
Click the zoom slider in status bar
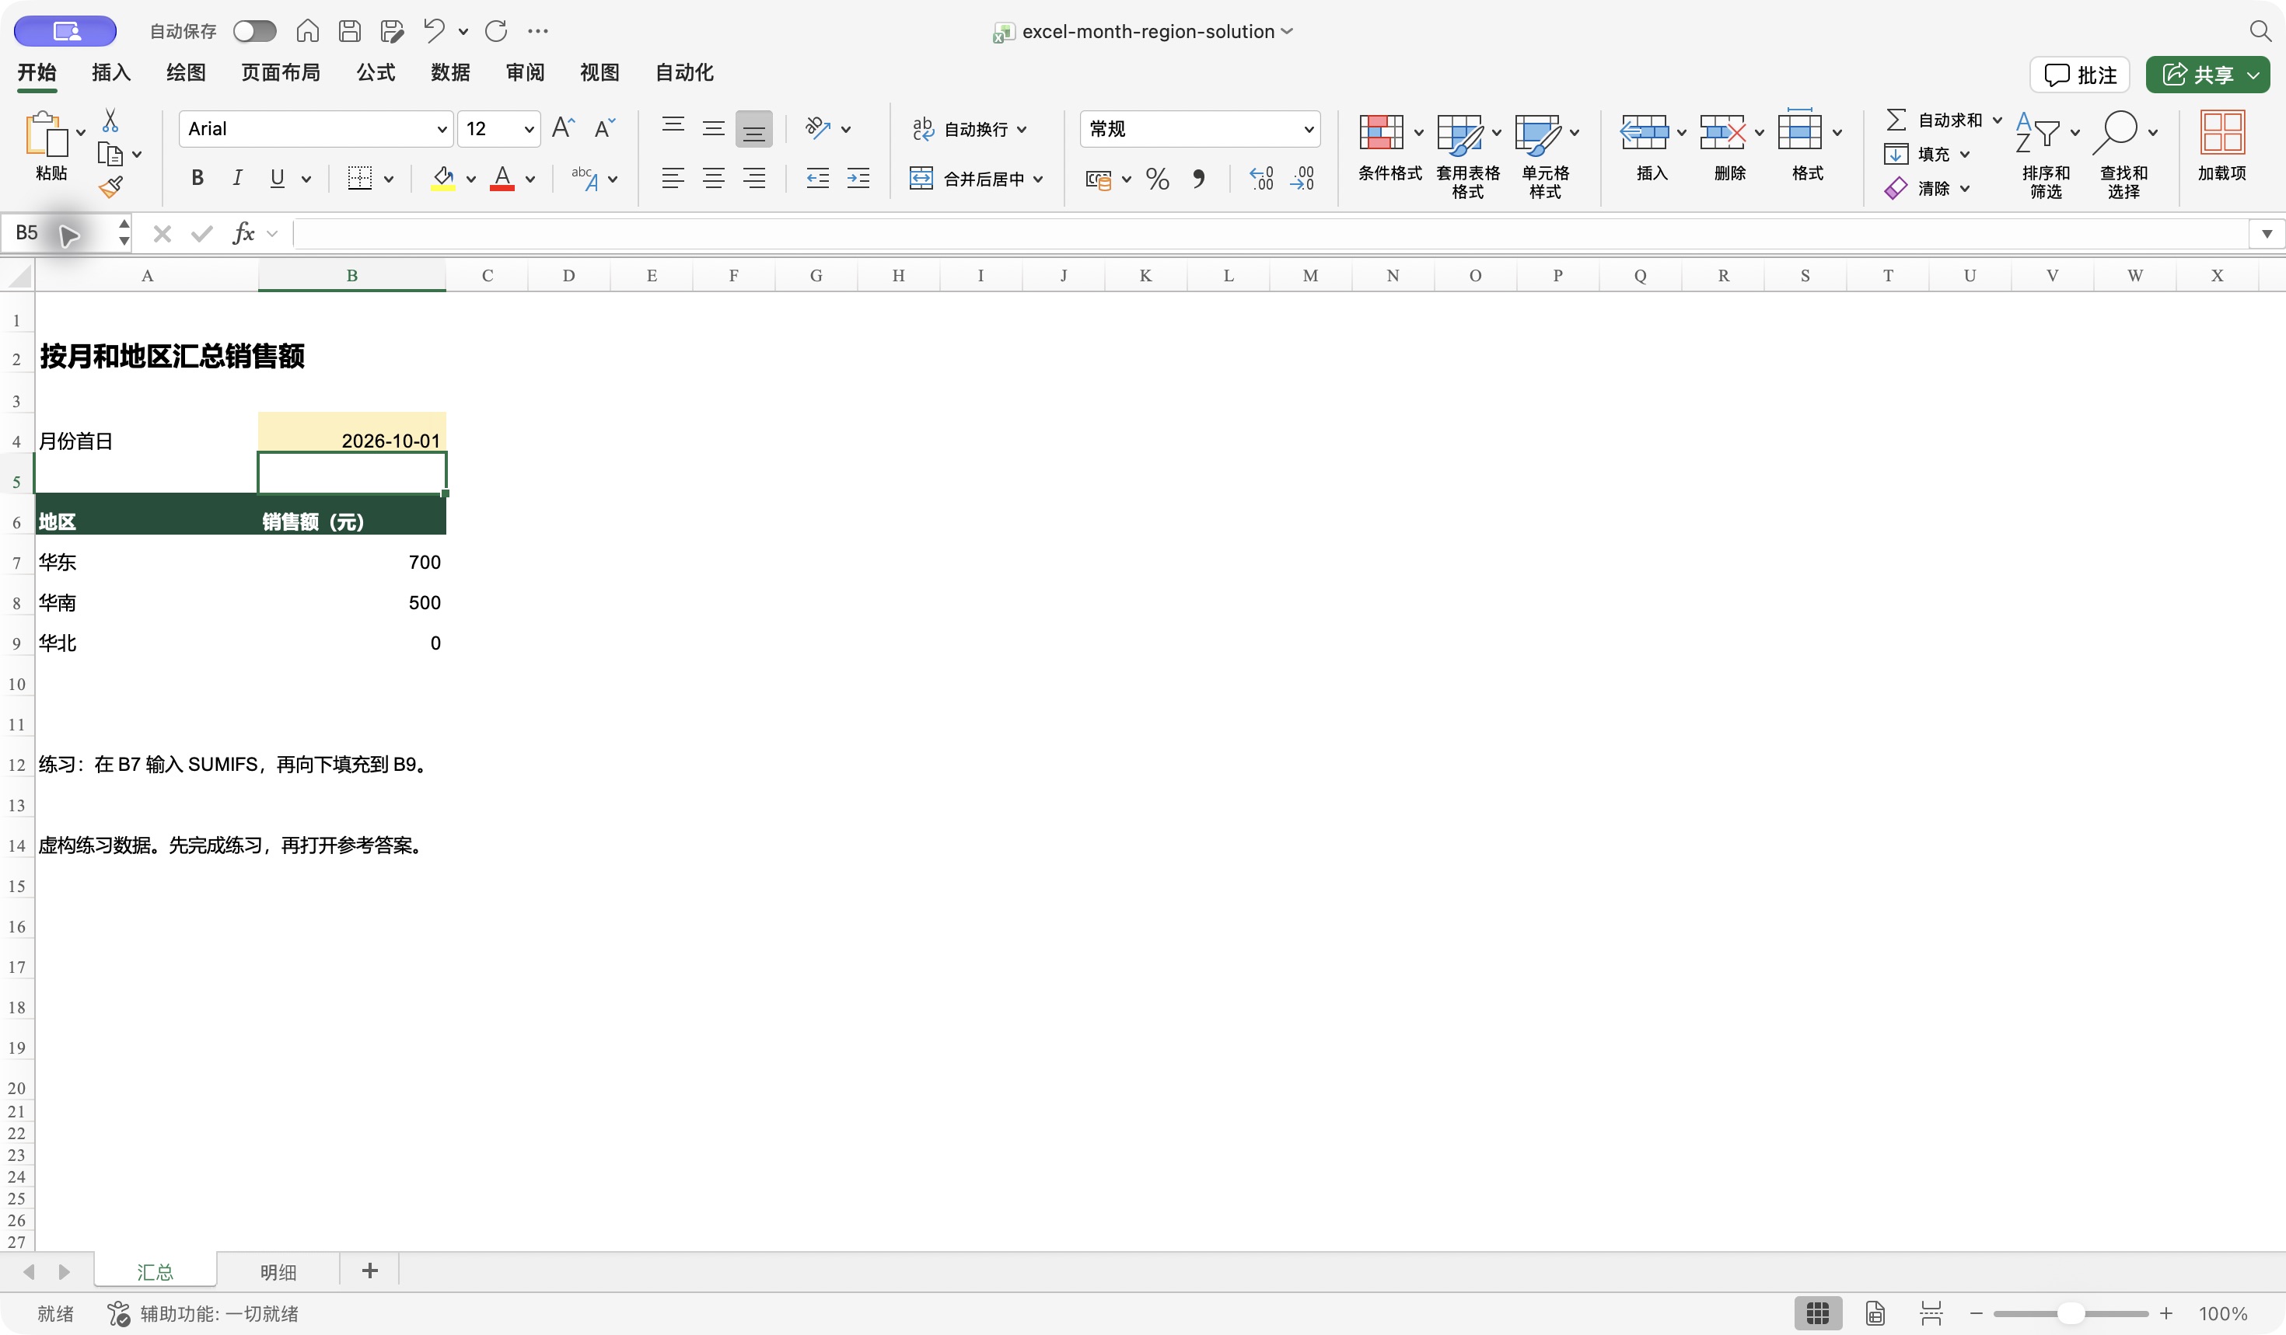2070,1313
